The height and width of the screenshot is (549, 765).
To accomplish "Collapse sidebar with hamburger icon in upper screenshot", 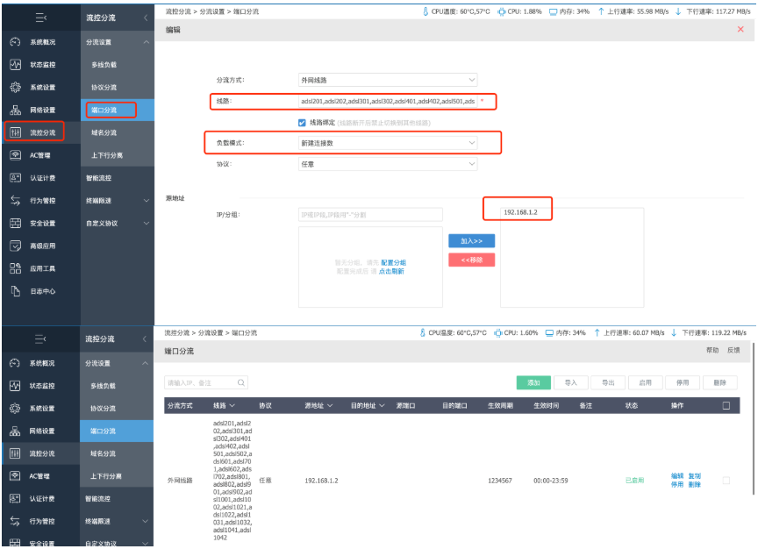I will (x=41, y=18).
